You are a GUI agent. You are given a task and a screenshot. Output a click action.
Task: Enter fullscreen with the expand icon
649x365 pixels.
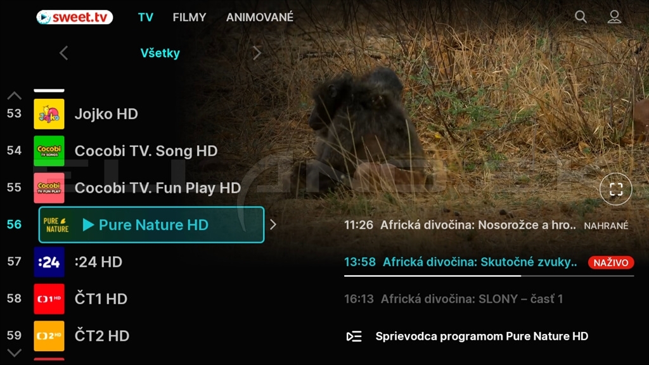(x=616, y=189)
